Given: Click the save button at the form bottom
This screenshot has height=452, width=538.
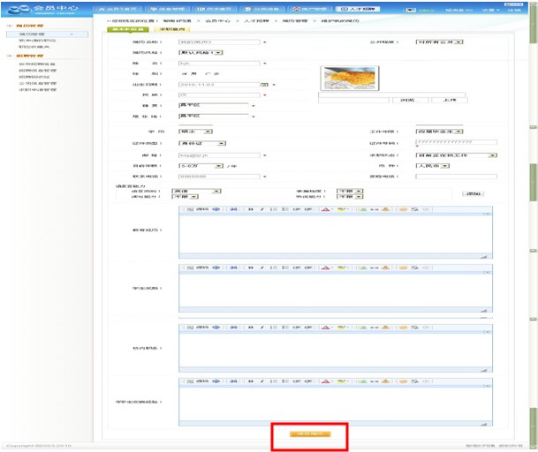Looking at the screenshot, I should tap(309, 434).
